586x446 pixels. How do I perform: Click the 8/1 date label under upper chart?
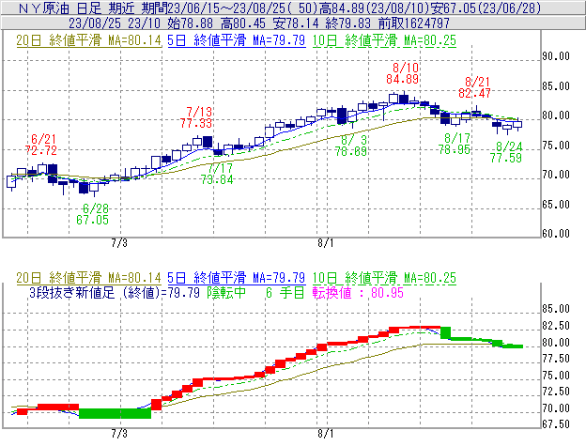(326, 243)
